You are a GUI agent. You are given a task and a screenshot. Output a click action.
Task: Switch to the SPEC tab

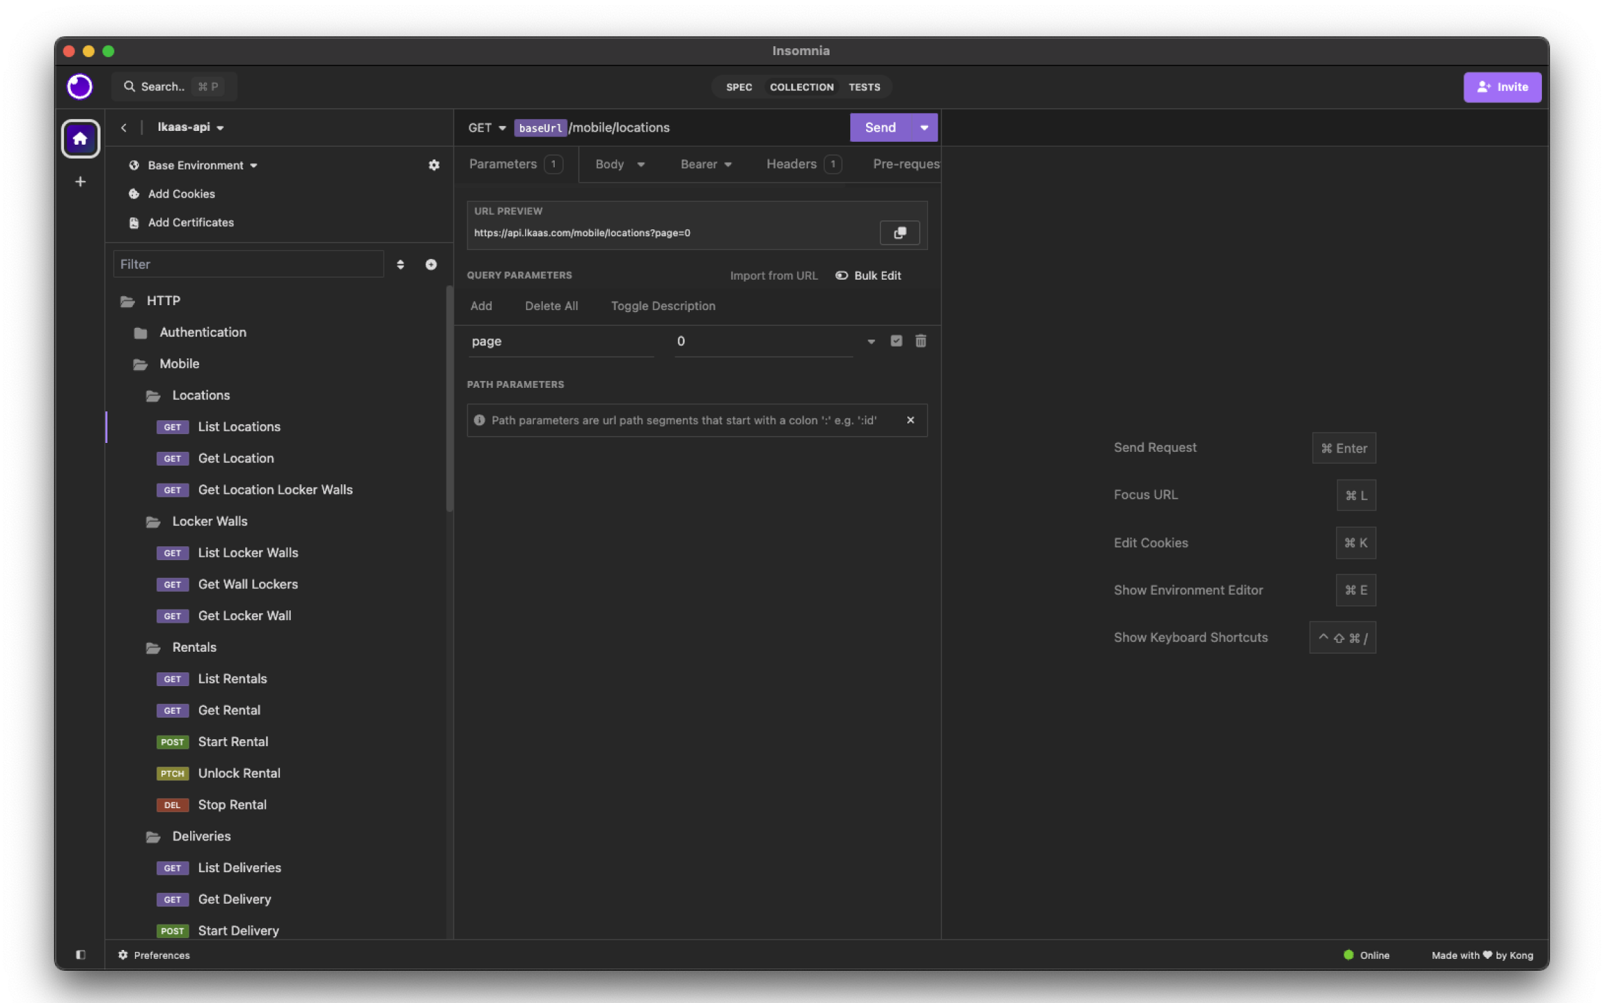coord(739,87)
